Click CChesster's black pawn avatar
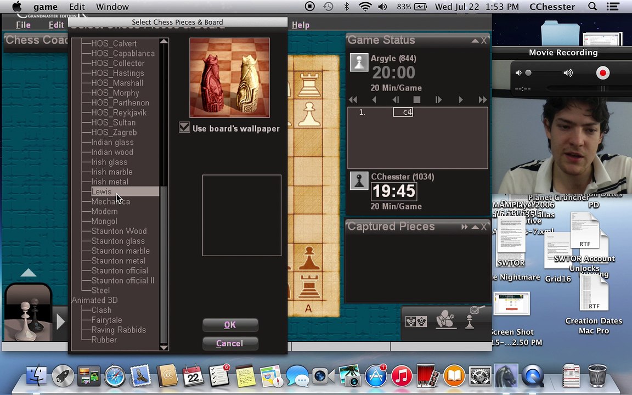Image resolution: width=632 pixels, height=395 pixels. [x=359, y=181]
